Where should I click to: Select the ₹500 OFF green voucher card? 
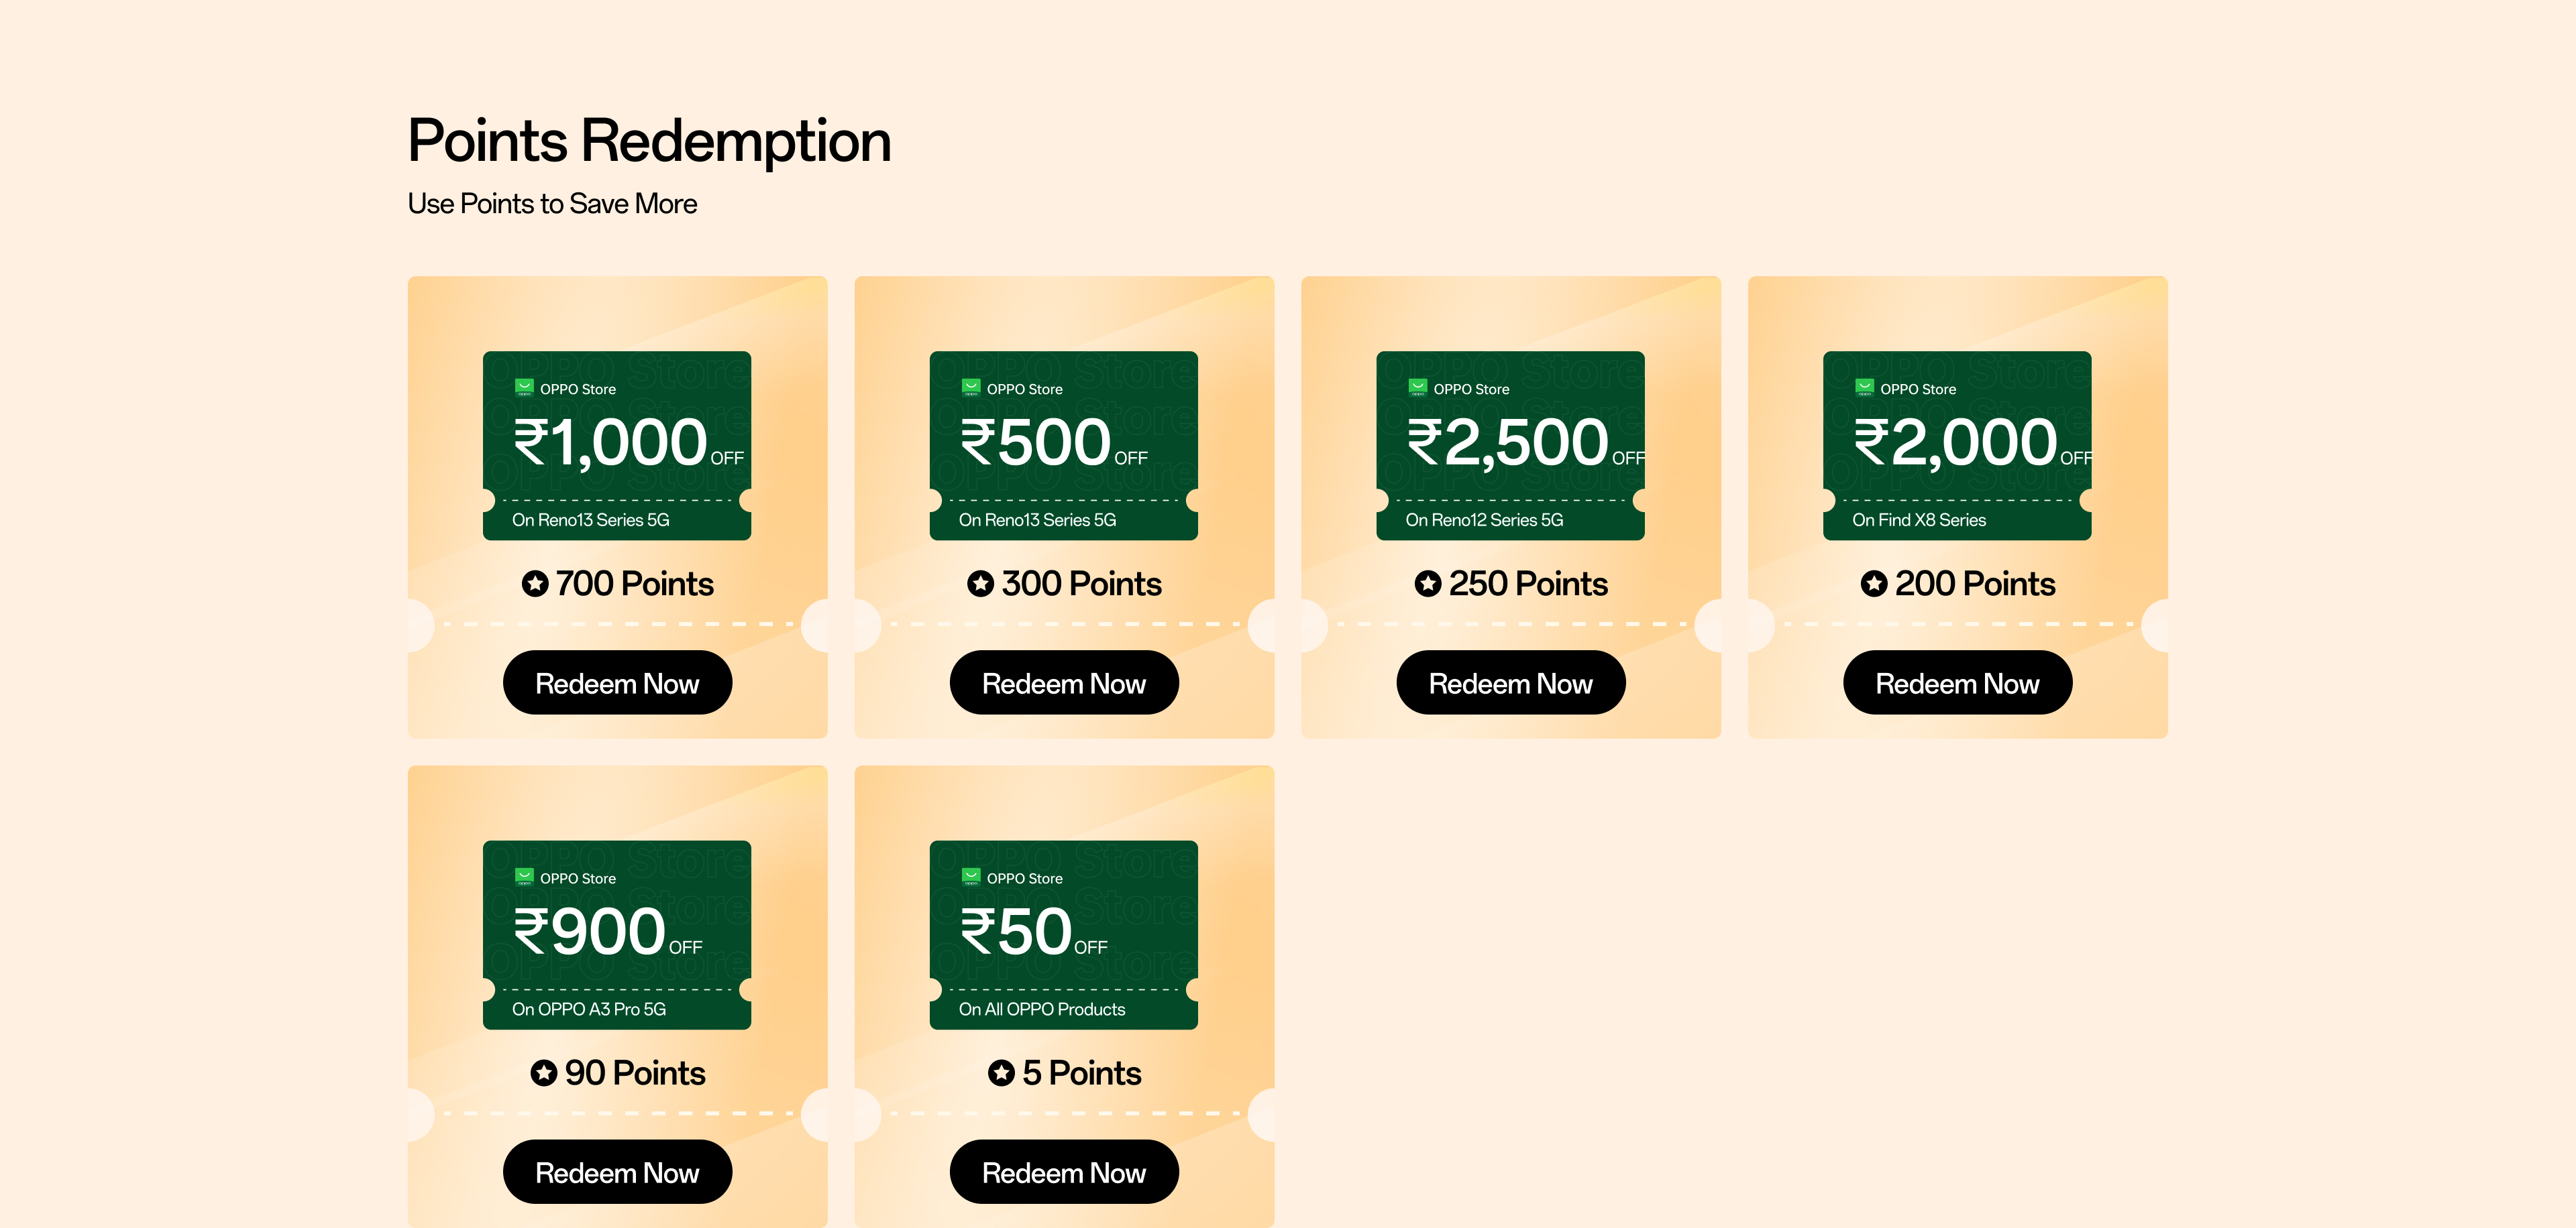point(1063,446)
